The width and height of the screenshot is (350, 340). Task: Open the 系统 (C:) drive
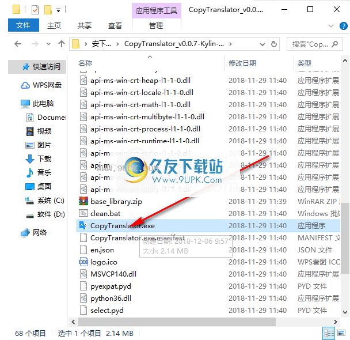point(45,201)
